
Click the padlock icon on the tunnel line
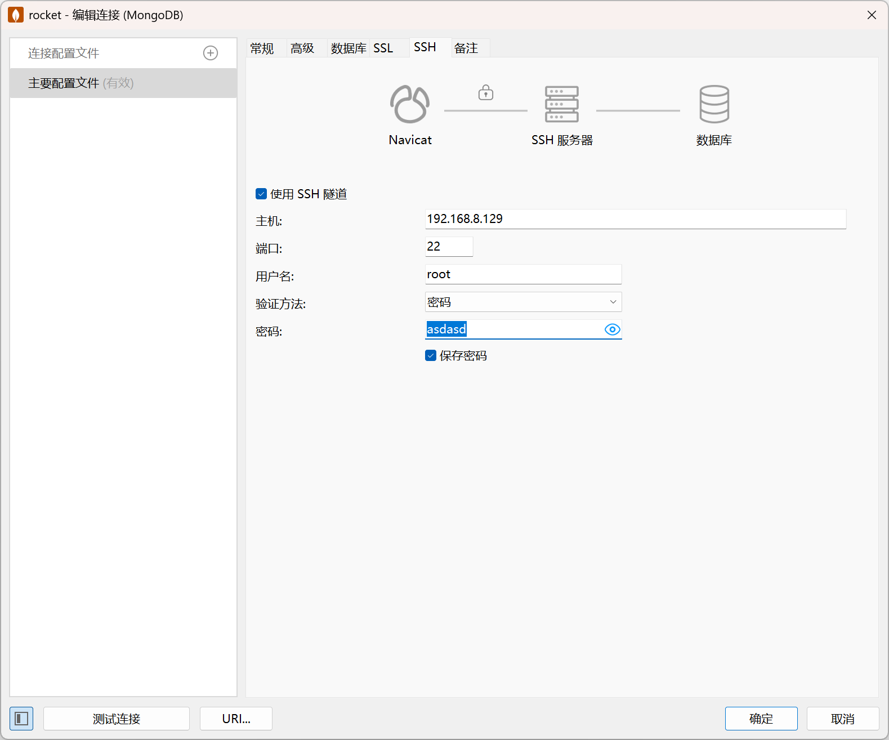tap(486, 92)
